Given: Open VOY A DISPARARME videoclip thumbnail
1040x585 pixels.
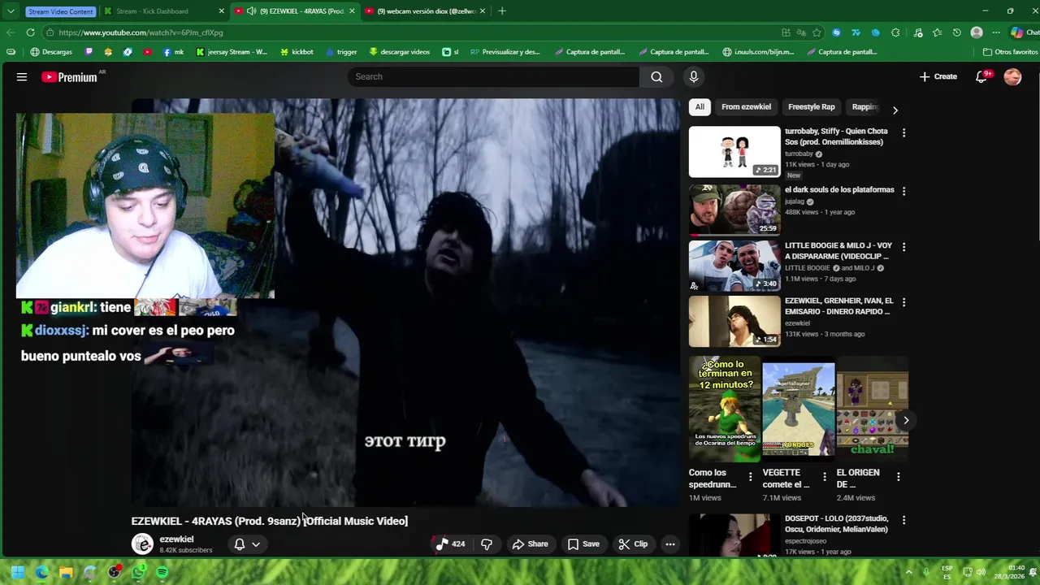Looking at the screenshot, I should click(x=734, y=266).
